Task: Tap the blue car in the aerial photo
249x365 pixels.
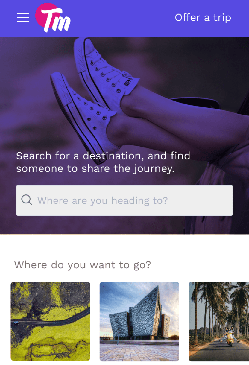Action: 16,323
